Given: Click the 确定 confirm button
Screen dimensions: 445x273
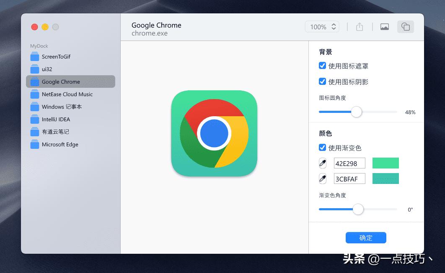Looking at the screenshot, I should (x=366, y=237).
